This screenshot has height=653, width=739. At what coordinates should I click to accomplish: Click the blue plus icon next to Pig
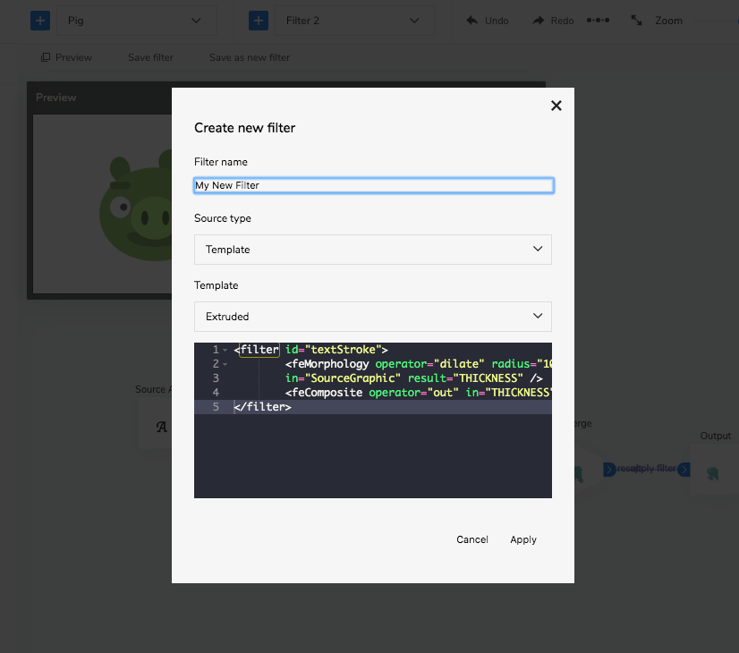pyautogui.click(x=39, y=20)
